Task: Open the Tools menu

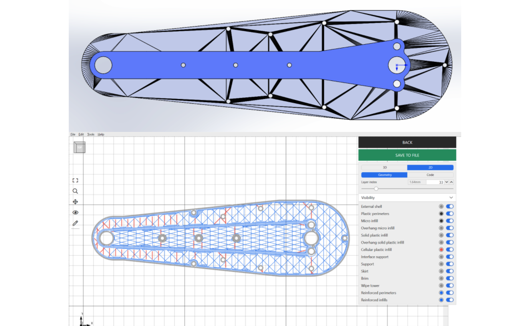Action: (91, 135)
